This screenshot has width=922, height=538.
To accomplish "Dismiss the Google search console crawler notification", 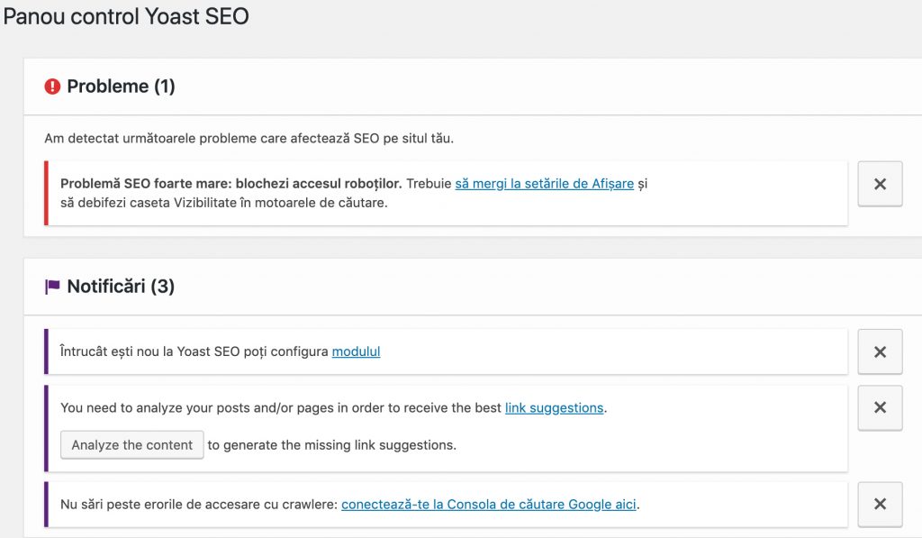I will [x=880, y=504].
